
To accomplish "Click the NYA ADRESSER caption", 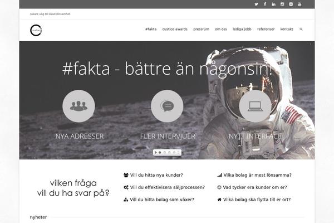I will [80, 136].
